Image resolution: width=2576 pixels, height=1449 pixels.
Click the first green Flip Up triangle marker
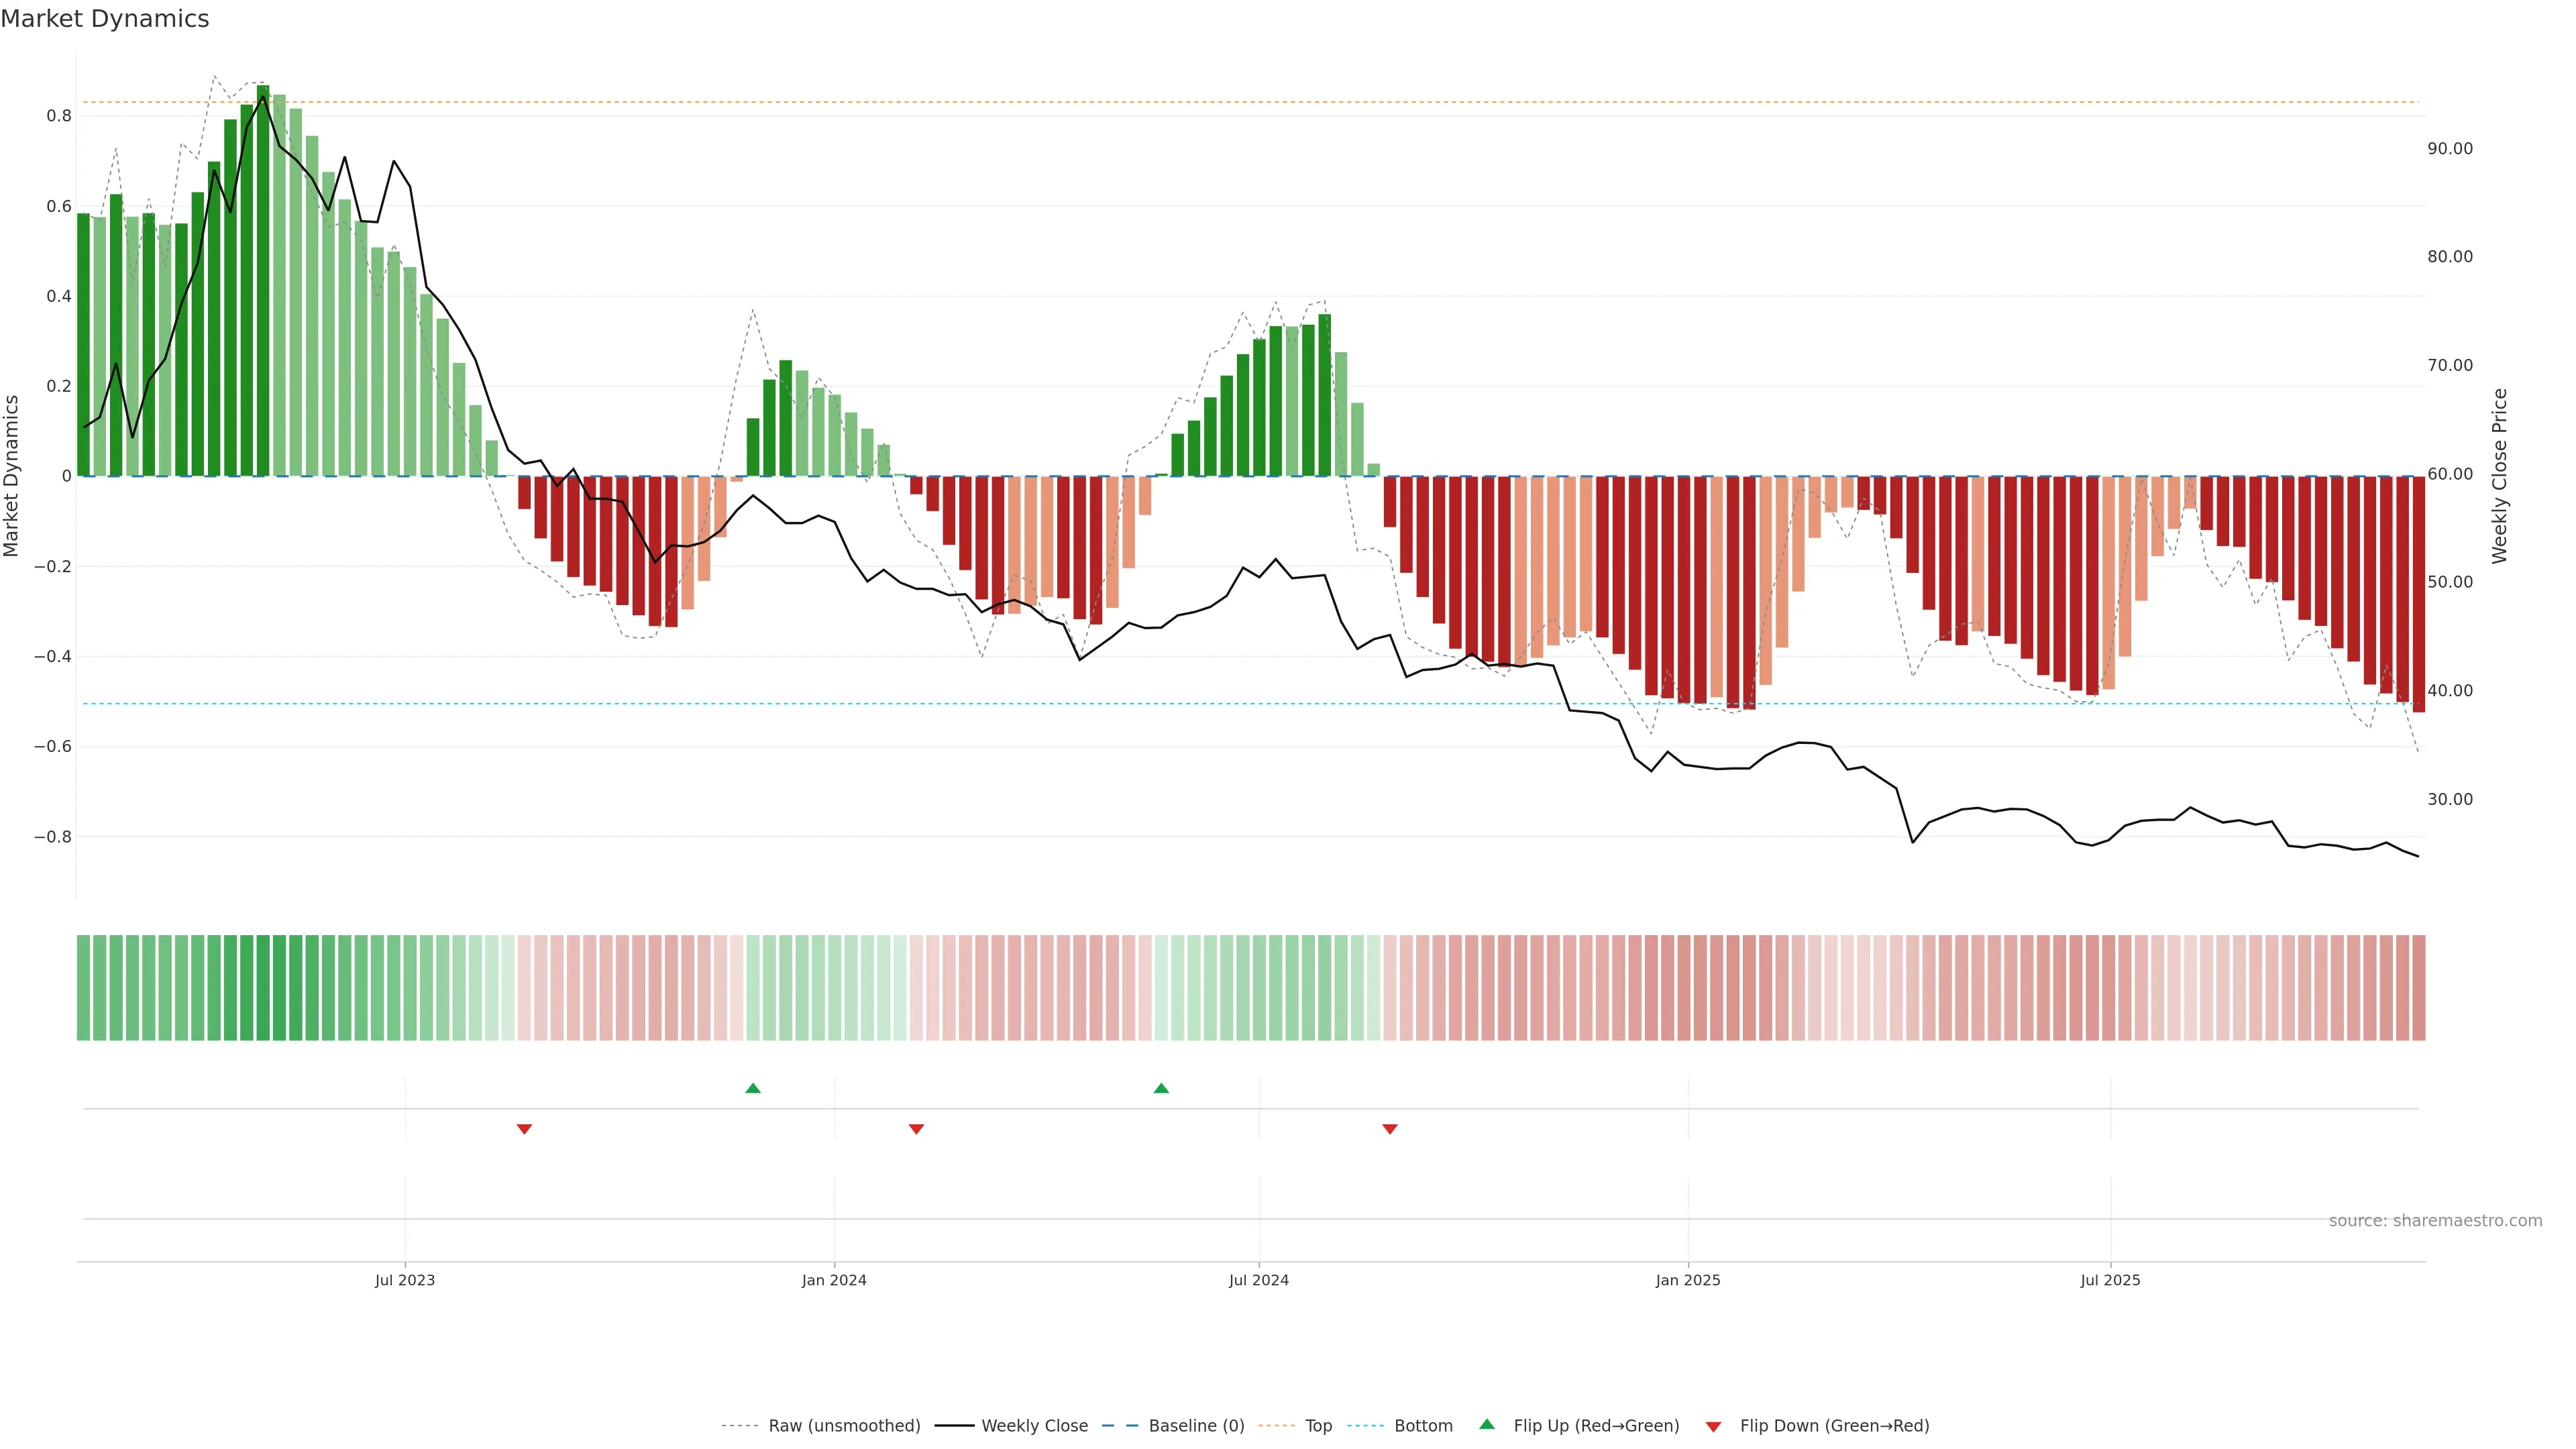pos(753,1088)
